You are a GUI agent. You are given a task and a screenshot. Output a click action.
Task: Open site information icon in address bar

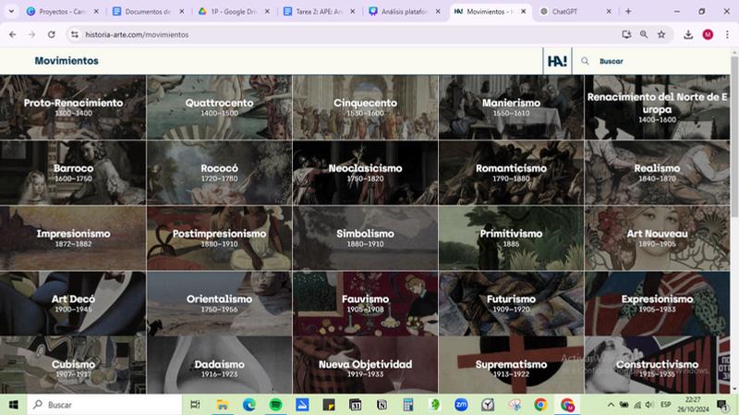point(75,34)
